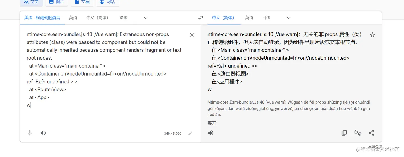
Task: Click the source line at <Main class="main-container" >
Action: tap(68, 66)
